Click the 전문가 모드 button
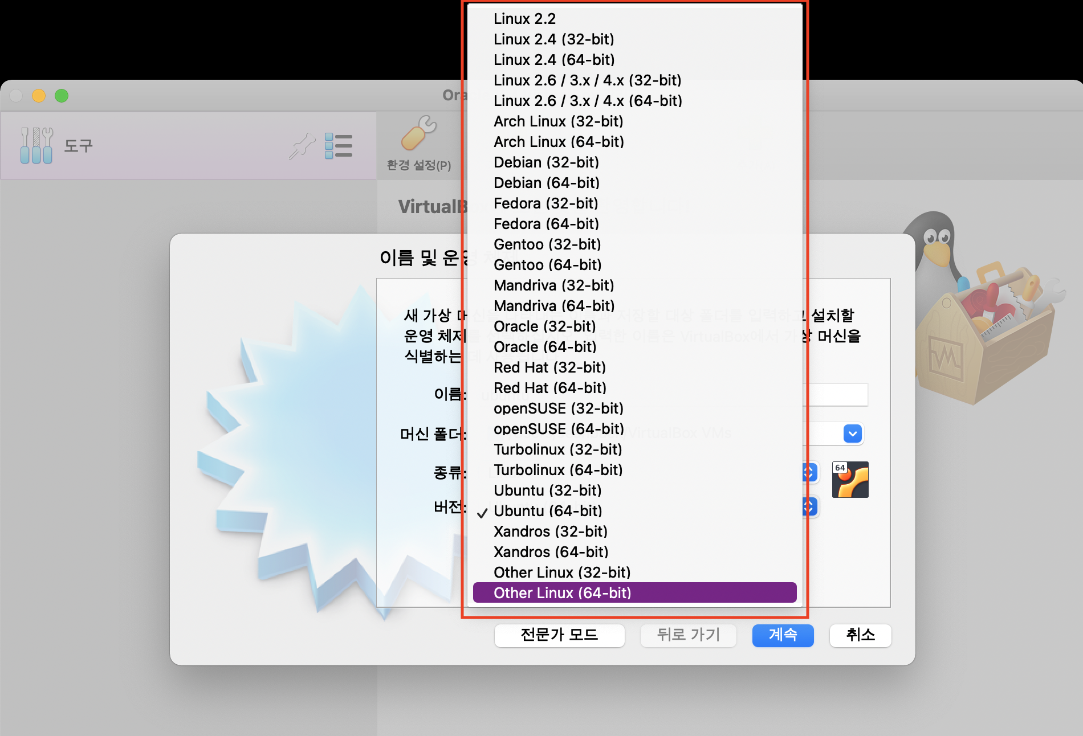The width and height of the screenshot is (1083, 736). (x=559, y=635)
